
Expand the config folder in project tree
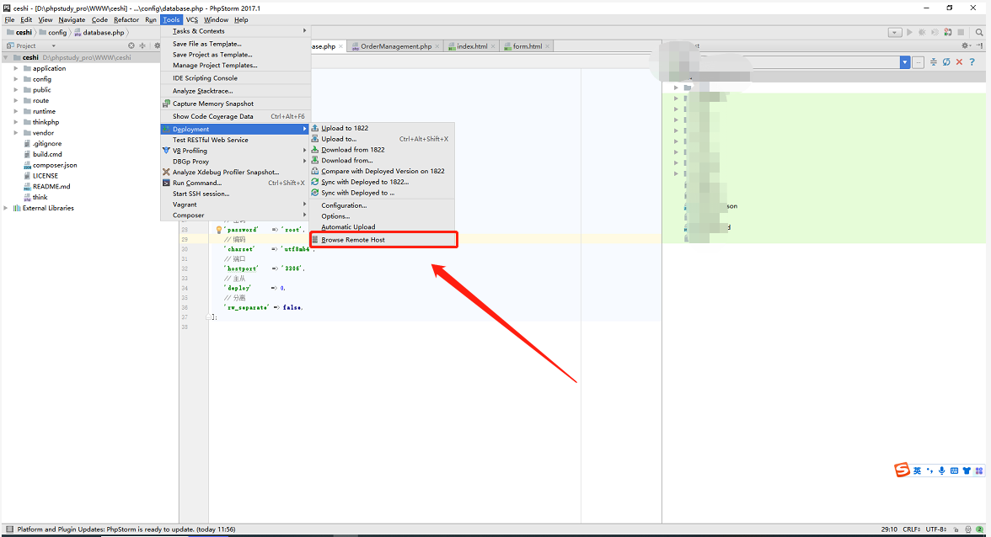(16, 79)
